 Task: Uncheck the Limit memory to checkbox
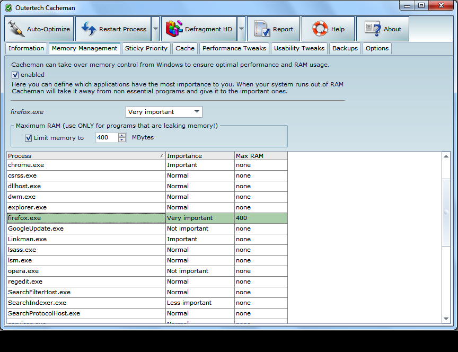tap(28, 138)
